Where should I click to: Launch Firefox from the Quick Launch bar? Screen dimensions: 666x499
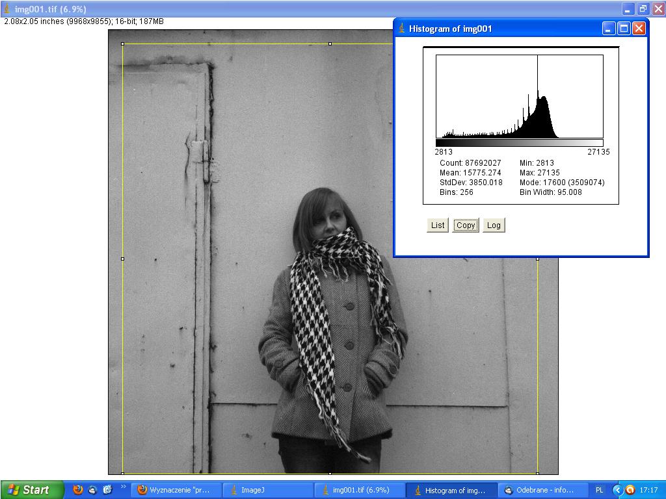pos(78,490)
